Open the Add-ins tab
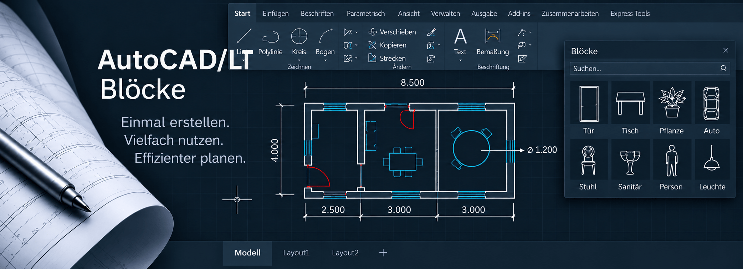This screenshot has height=269, width=743. (x=519, y=14)
